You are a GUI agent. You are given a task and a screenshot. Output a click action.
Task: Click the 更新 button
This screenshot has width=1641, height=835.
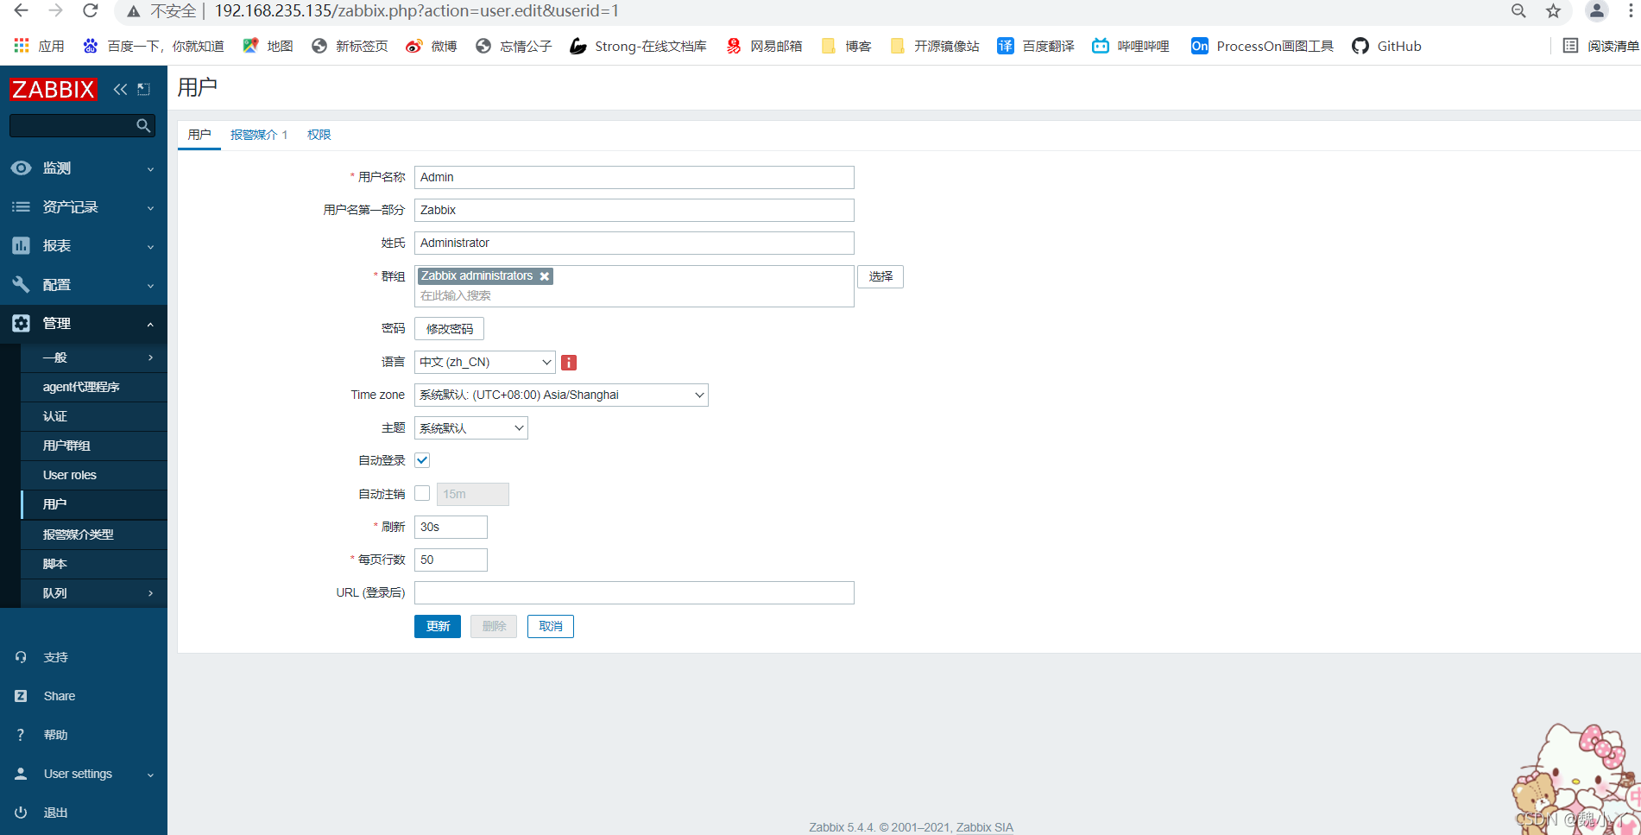point(438,626)
